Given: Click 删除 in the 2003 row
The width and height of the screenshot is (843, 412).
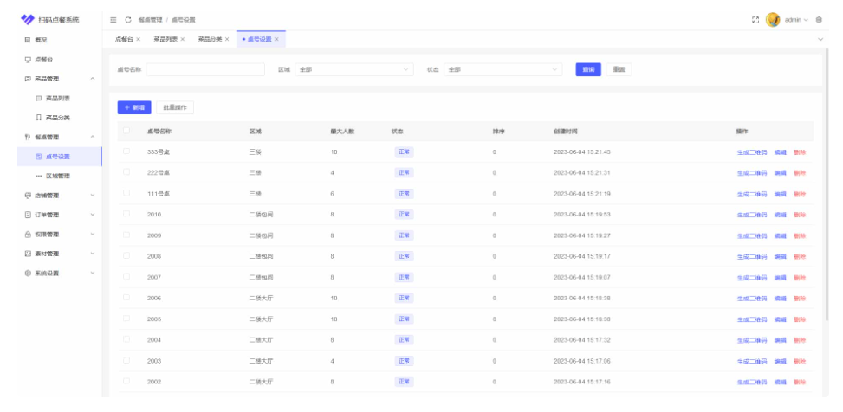Looking at the screenshot, I should click(x=800, y=362).
